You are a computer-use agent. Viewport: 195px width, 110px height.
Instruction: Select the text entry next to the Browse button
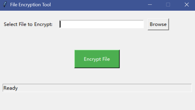101,24
